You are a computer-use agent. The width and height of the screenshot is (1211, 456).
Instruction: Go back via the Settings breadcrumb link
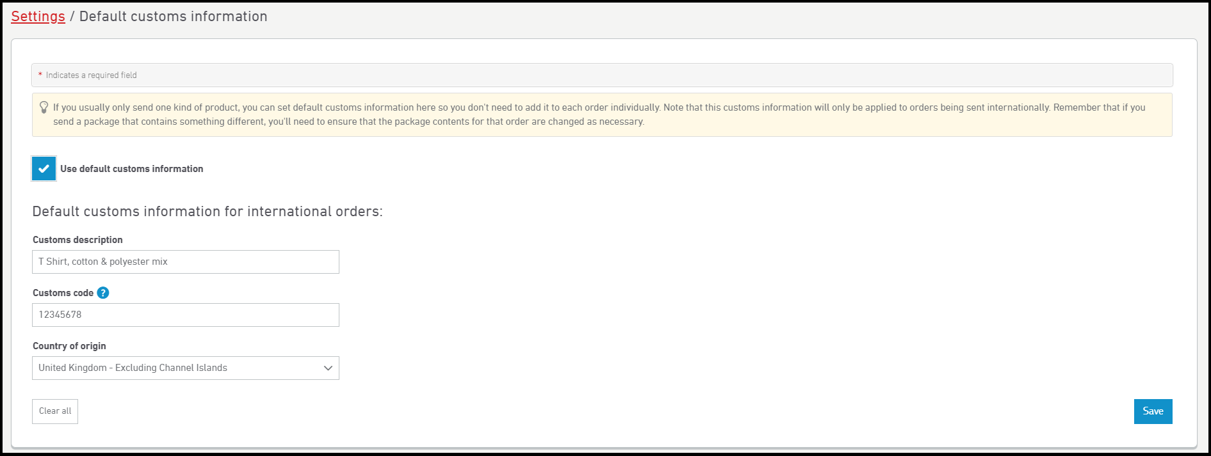point(38,17)
